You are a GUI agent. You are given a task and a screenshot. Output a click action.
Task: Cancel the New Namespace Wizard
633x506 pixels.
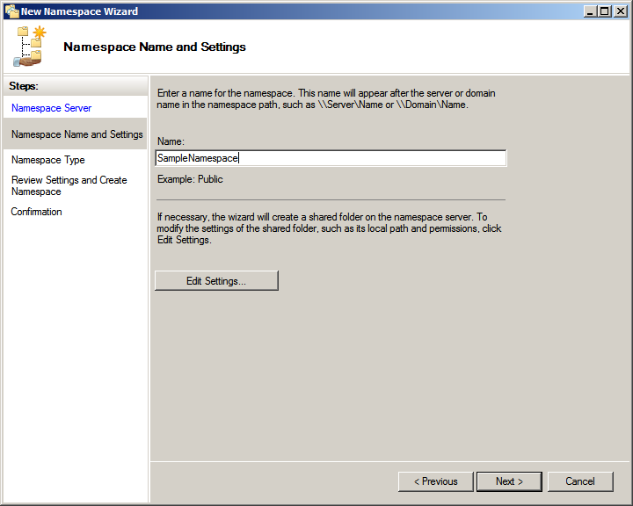(580, 481)
